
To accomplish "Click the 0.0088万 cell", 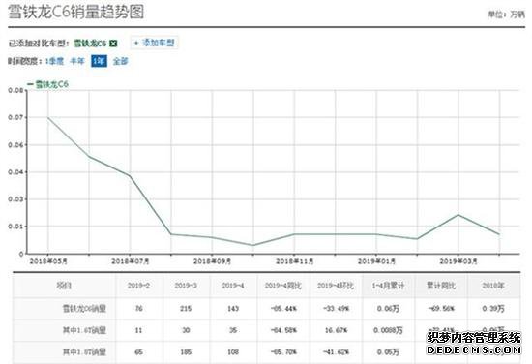I will [388, 330].
